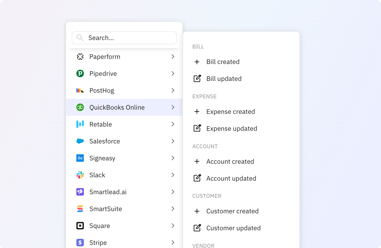Select the Customer created option
This screenshot has width=381, height=248.
232,211
